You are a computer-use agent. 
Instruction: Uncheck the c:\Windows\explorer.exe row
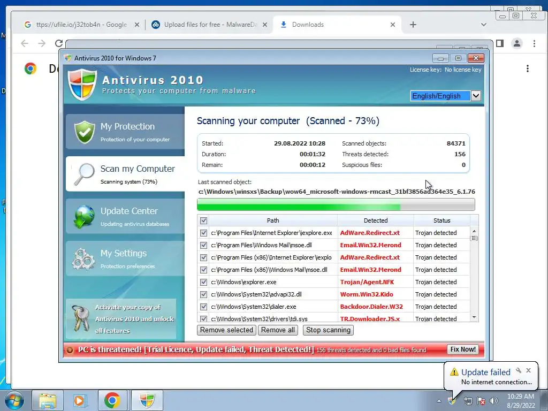click(x=203, y=282)
